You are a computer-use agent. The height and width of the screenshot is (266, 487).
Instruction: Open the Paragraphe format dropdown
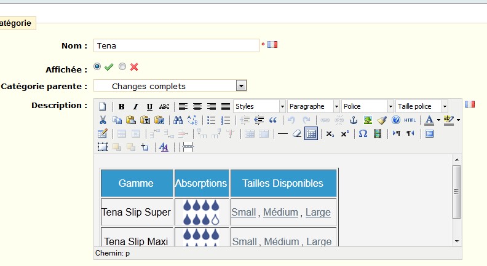(x=314, y=106)
